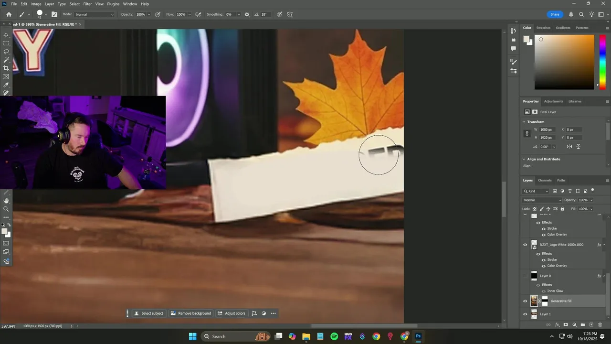The height and width of the screenshot is (344, 611).
Task: Select the Rectangular Marquee tool
Action: tap(6, 43)
